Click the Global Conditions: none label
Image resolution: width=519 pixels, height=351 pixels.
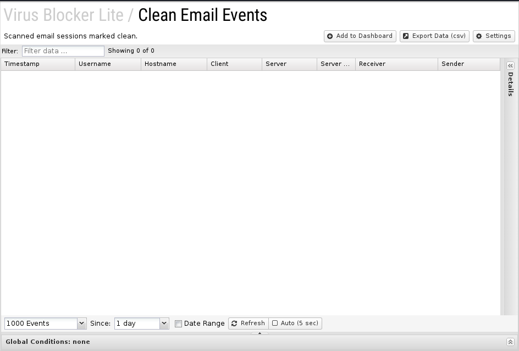point(48,342)
